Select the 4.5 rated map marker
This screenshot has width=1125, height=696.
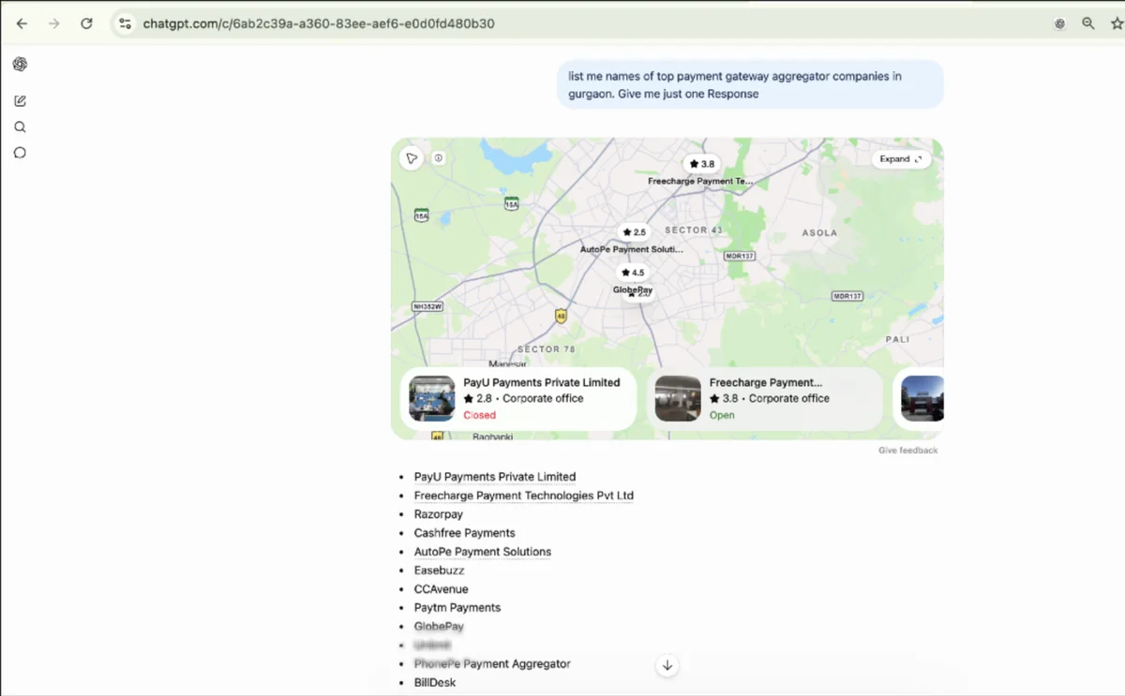[x=632, y=273]
